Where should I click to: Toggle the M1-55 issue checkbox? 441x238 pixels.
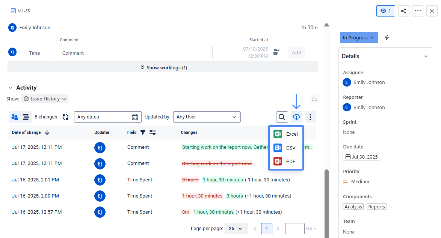point(12,10)
